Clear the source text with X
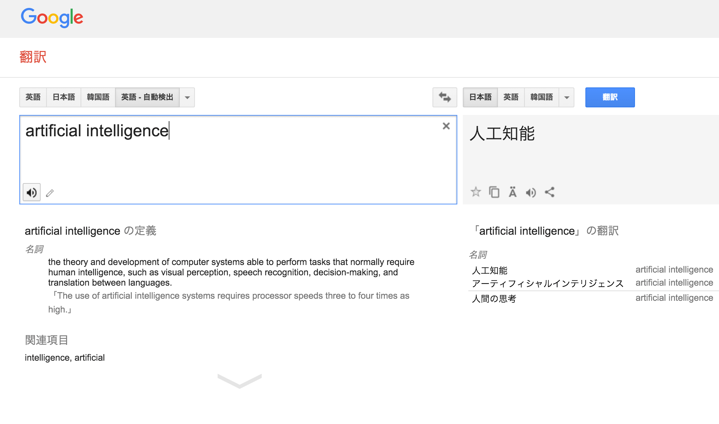719x424 pixels. [446, 126]
